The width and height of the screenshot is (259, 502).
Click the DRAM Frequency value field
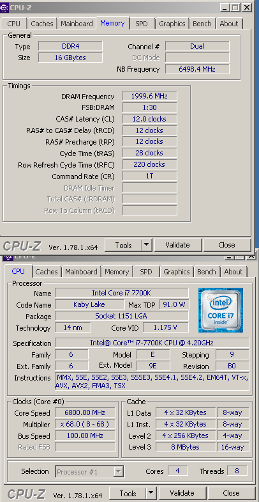click(x=149, y=96)
